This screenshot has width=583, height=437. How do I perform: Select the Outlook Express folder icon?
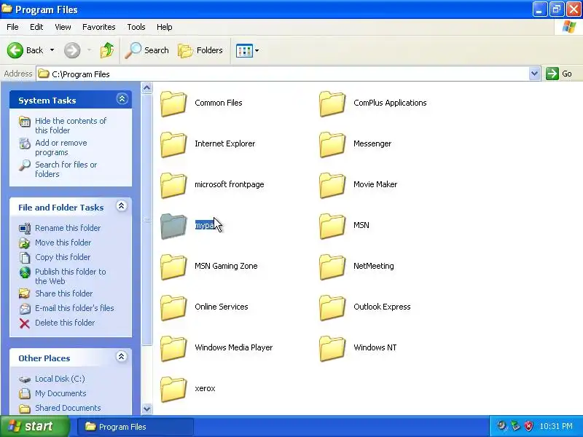332,308
